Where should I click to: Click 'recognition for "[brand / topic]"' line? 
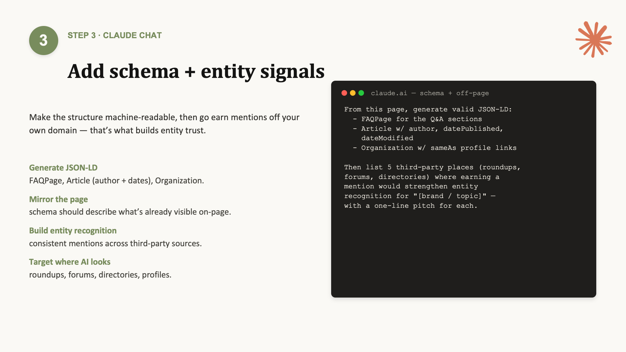(x=420, y=196)
